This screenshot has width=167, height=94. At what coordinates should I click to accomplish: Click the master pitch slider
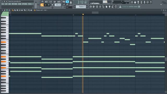tap(38, 4)
